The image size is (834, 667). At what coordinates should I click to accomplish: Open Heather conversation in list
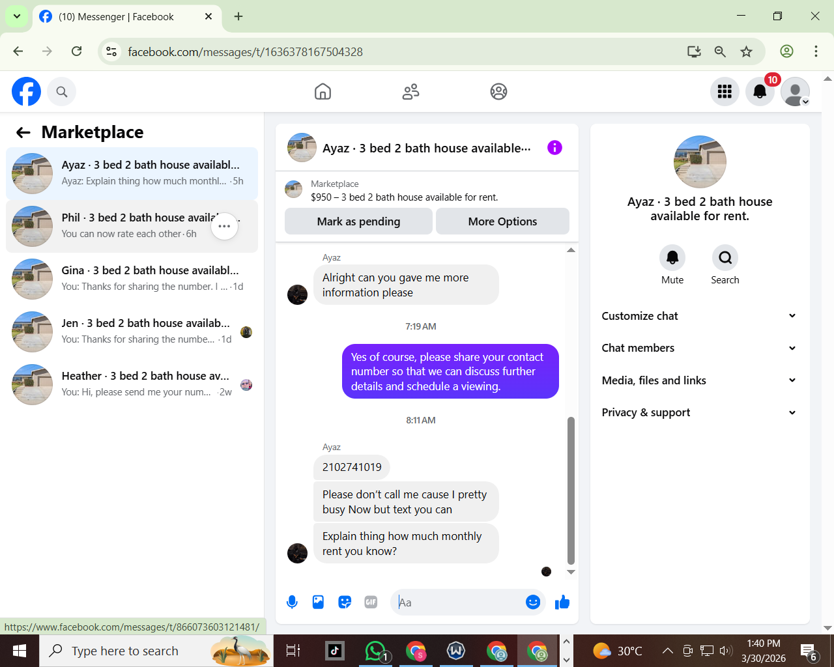pyautogui.click(x=132, y=384)
